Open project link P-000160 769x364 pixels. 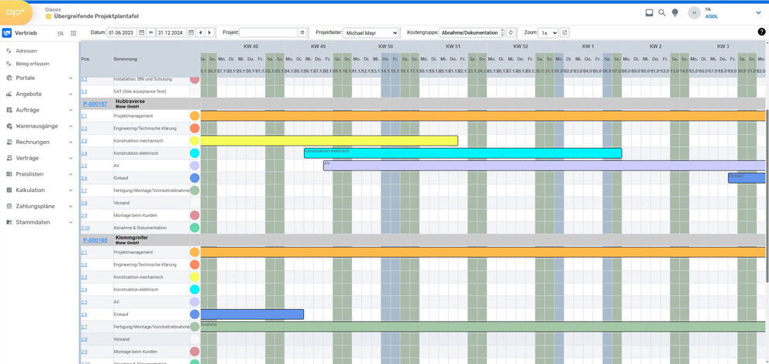[95, 240]
